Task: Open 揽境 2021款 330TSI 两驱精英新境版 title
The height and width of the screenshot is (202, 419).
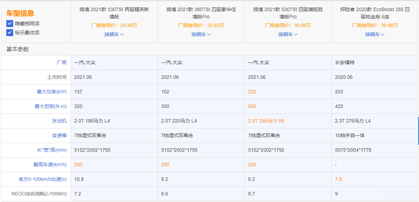Action: [x=114, y=13]
